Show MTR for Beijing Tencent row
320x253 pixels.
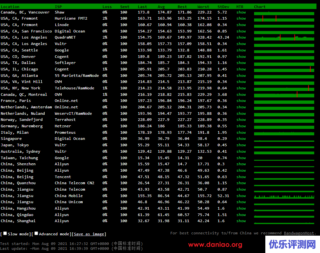[x=241, y=177]
